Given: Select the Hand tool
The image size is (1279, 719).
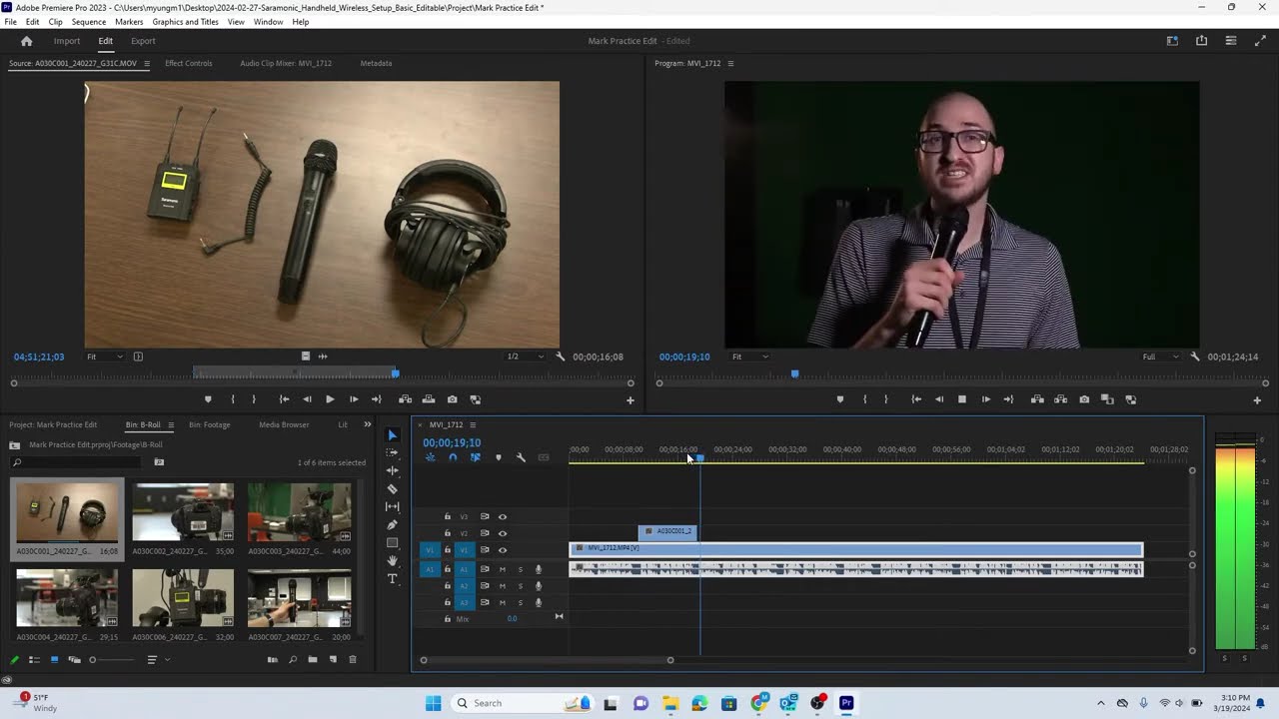Looking at the screenshot, I should [392, 561].
